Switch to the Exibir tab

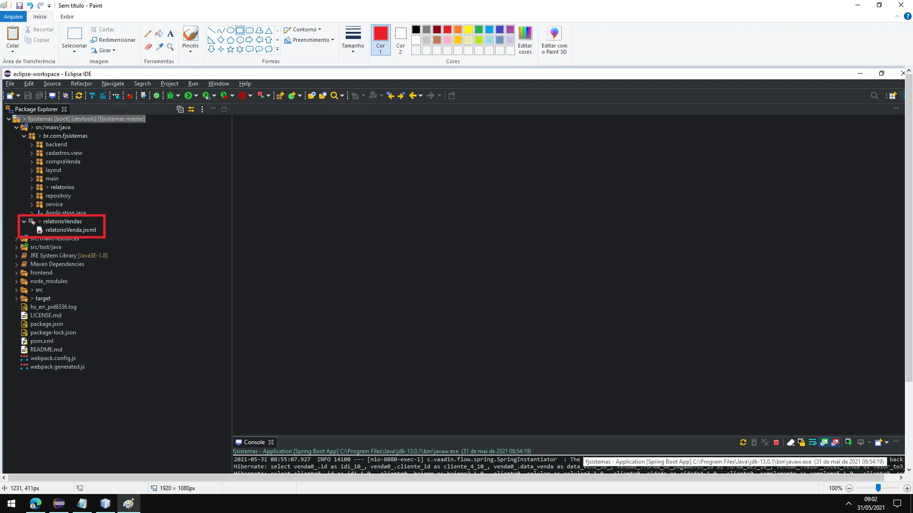click(x=67, y=17)
